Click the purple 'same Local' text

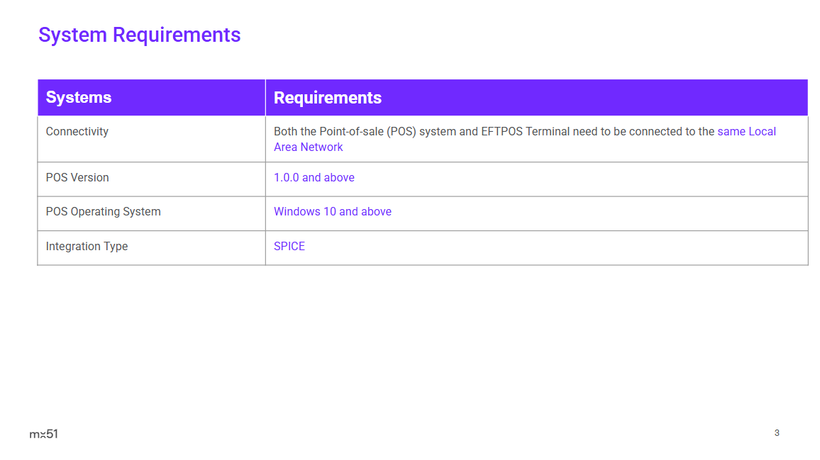[x=746, y=132]
